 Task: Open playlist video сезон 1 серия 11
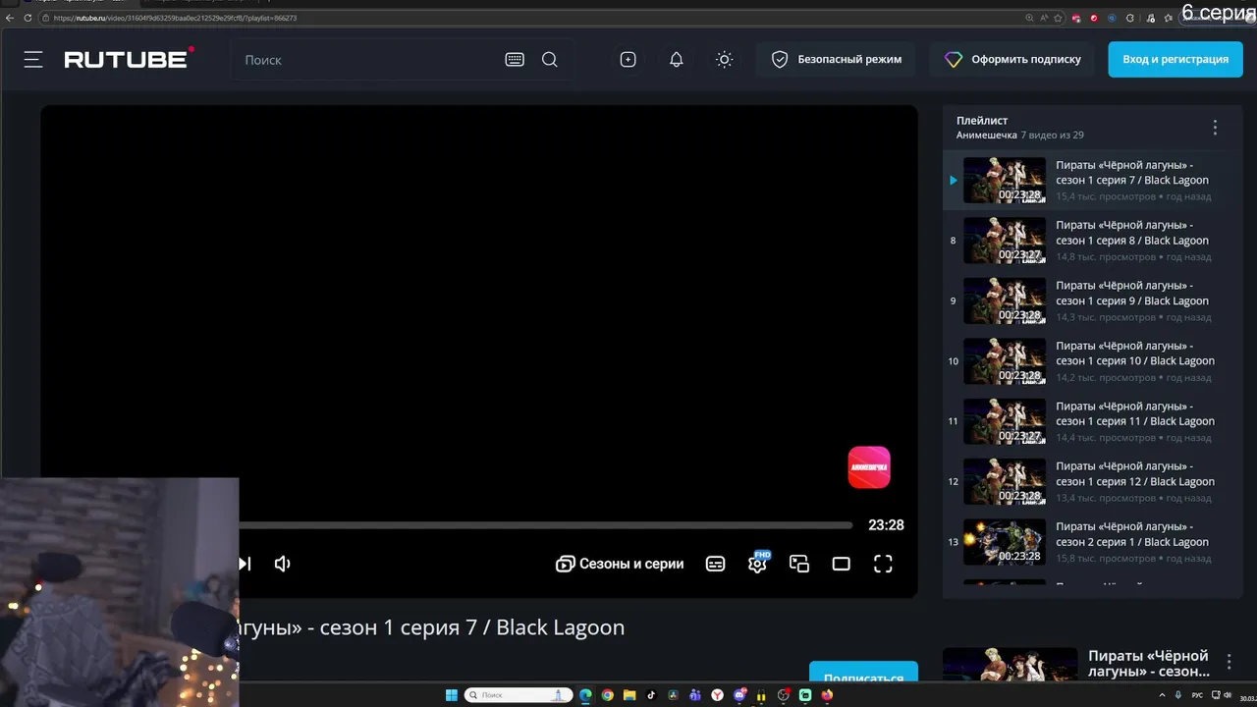(x=1092, y=421)
